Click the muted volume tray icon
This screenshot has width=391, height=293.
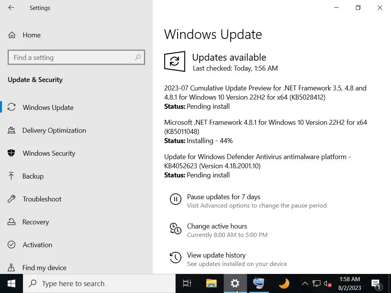pos(328,283)
